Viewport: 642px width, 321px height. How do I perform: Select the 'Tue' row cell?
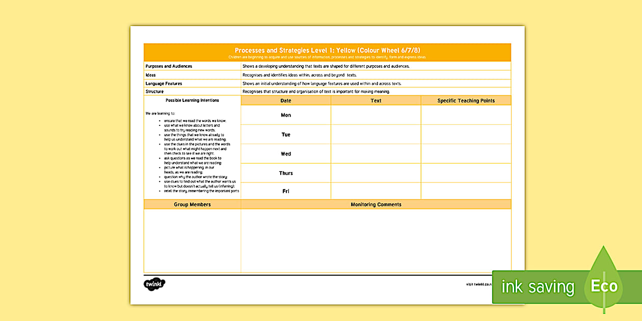pyautogui.click(x=285, y=134)
